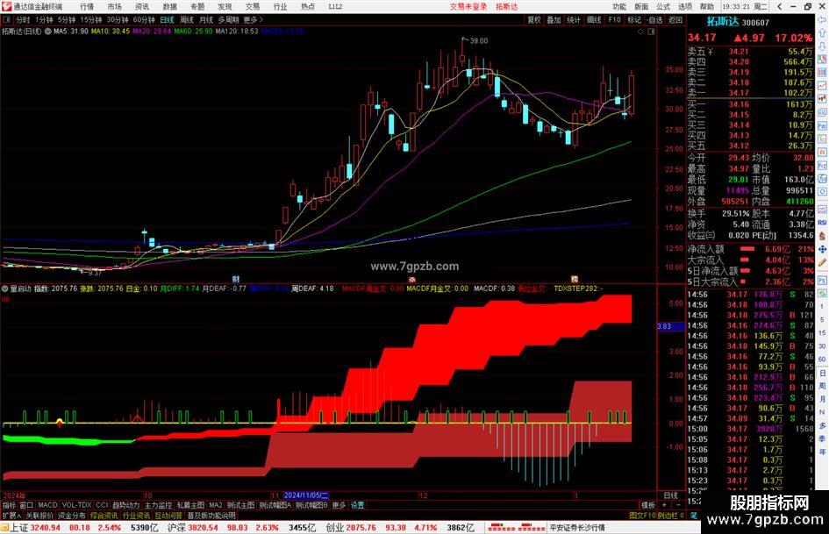Viewport: 829px width, 534px height.
Task: Switch to the 60分钟 period
Action: pyautogui.click(x=144, y=19)
